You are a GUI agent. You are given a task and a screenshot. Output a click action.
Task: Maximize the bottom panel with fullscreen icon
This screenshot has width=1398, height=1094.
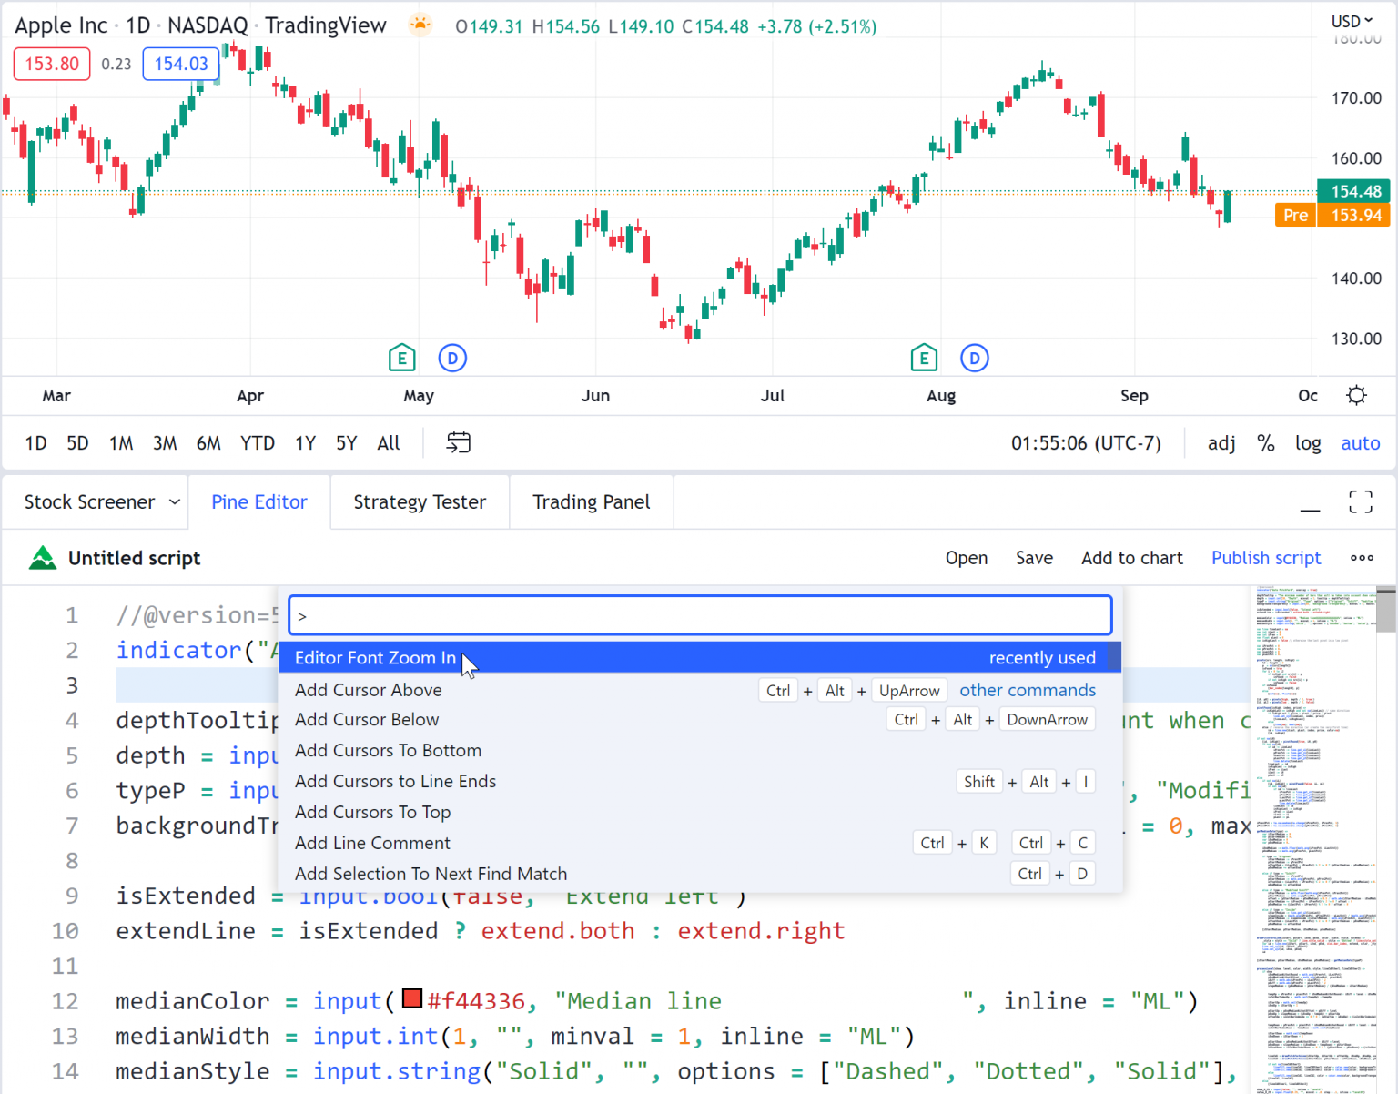tap(1361, 502)
